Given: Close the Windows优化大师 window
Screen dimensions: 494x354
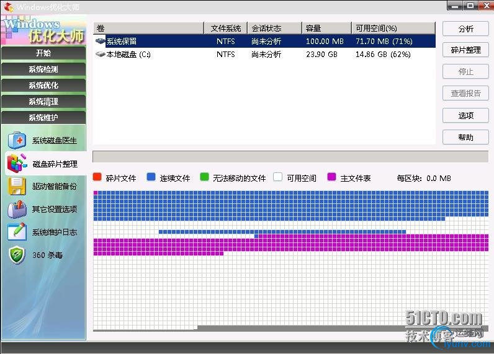Looking at the screenshot, I should tap(486, 6).
